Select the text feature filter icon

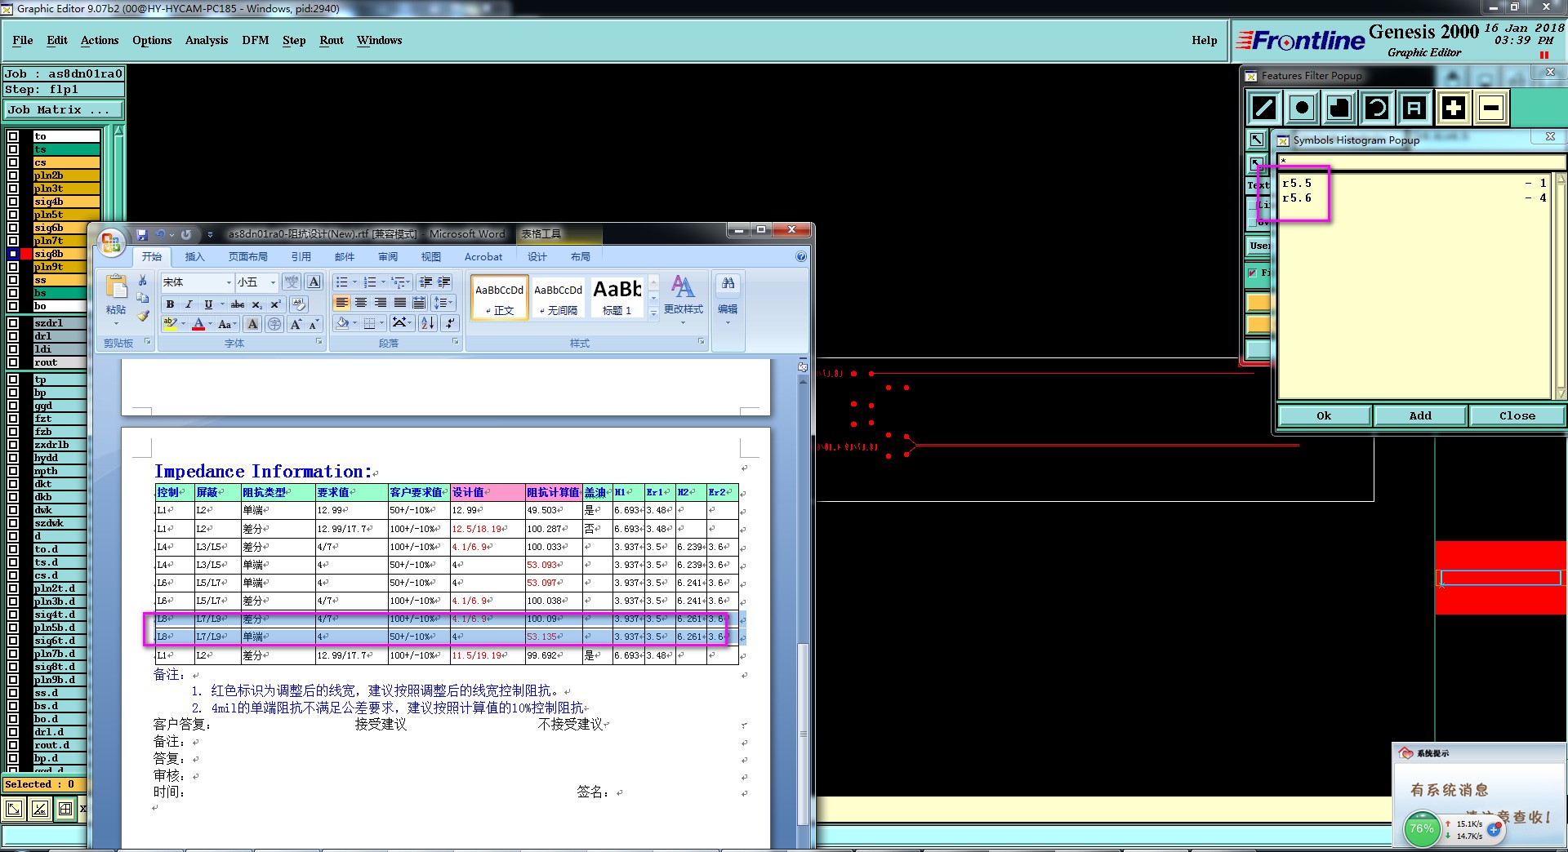coord(1414,108)
